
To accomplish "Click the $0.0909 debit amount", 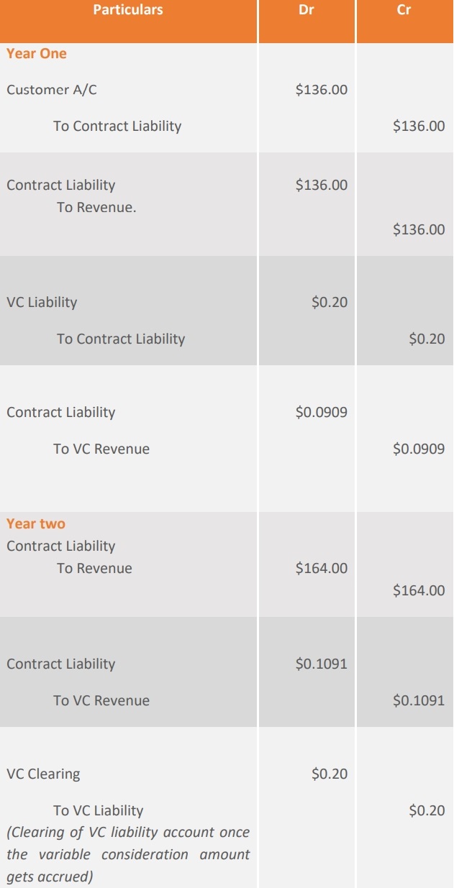I will pos(321,412).
